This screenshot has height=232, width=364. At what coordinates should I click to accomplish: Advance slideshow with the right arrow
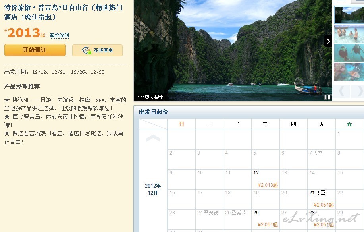(x=328, y=41)
